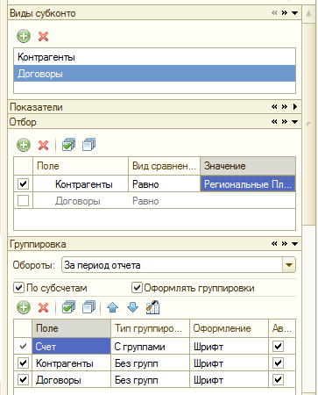Viewport: 318px width, 395px height.
Task: Uncheck all filter items in Отбор toolbar
Action: tap(88, 145)
